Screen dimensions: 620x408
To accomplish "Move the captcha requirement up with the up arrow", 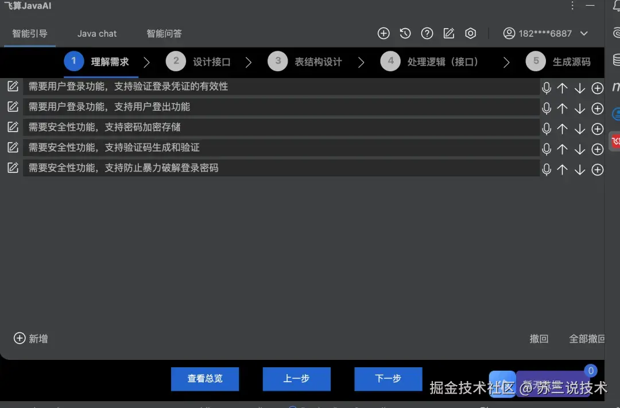I will [x=562, y=149].
